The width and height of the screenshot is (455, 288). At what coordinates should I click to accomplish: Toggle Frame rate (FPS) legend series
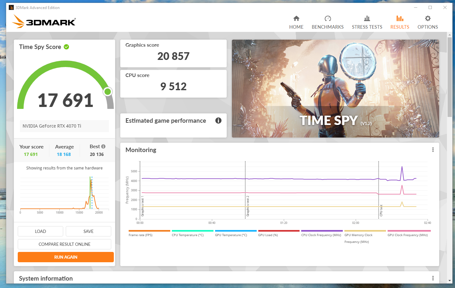[149, 233]
